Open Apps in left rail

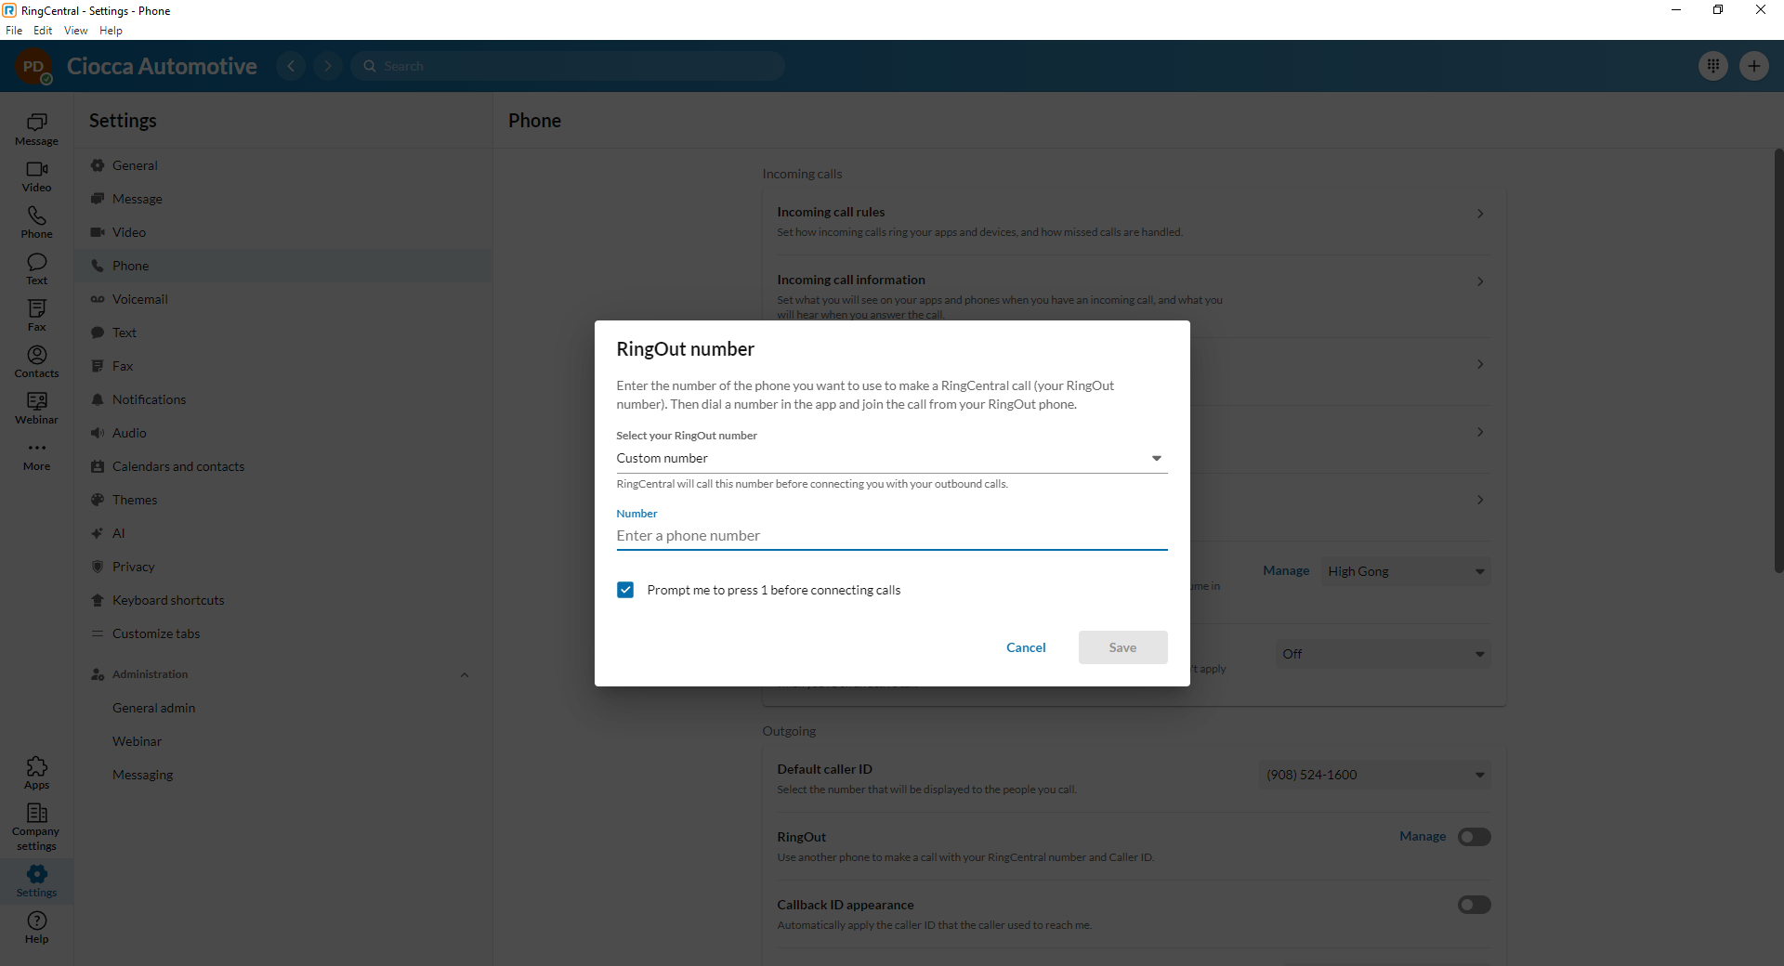point(36,773)
